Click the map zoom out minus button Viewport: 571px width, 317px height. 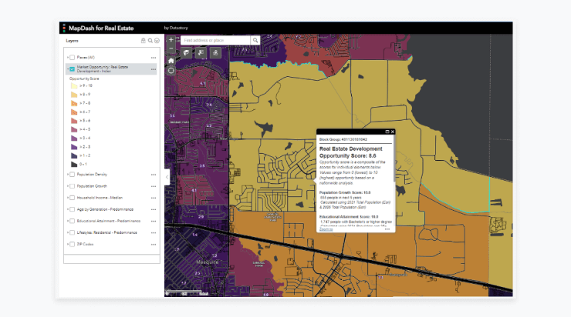pos(171,48)
